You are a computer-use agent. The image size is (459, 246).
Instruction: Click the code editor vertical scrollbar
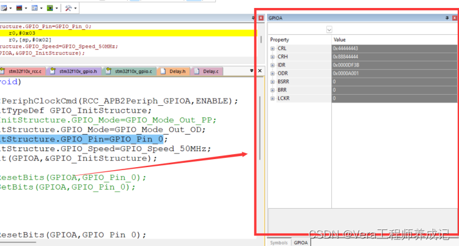pyautogui.click(x=260, y=128)
